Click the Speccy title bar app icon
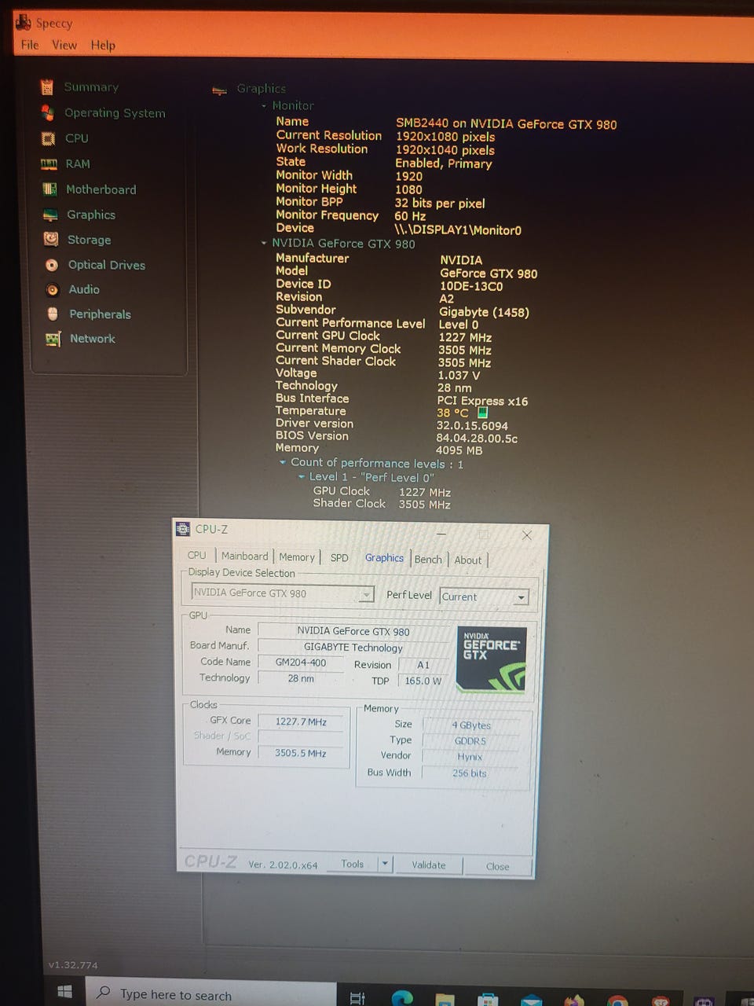This screenshot has width=754, height=1006. pyautogui.click(x=24, y=22)
